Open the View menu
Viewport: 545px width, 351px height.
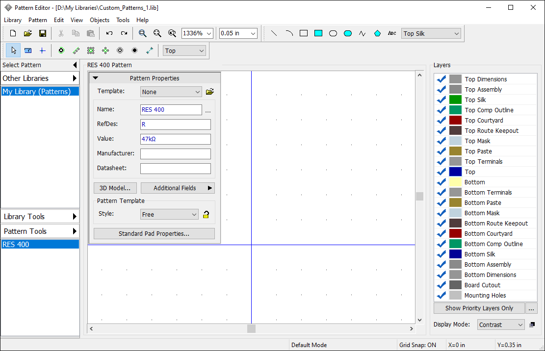[x=77, y=20]
